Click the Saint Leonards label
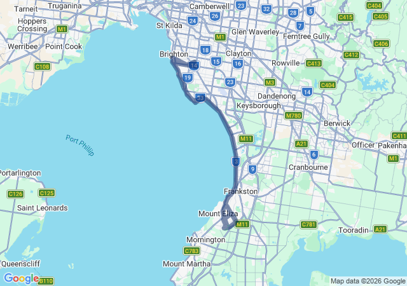This screenshot has width=407, height=286. 43,208
